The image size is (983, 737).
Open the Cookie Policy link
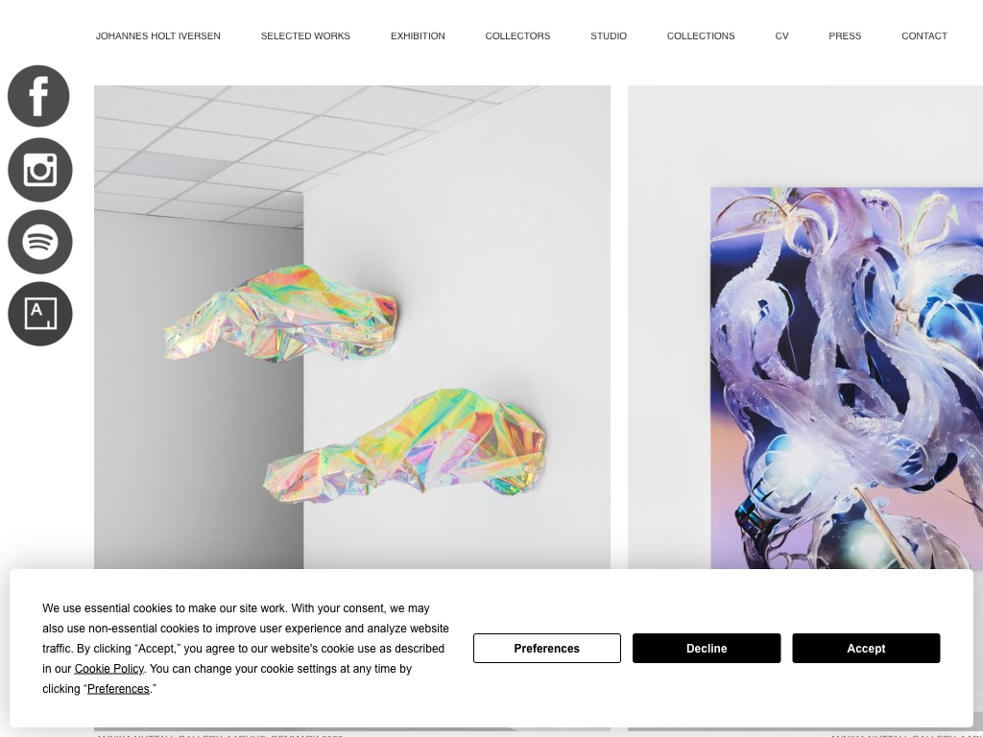pyautogui.click(x=109, y=669)
